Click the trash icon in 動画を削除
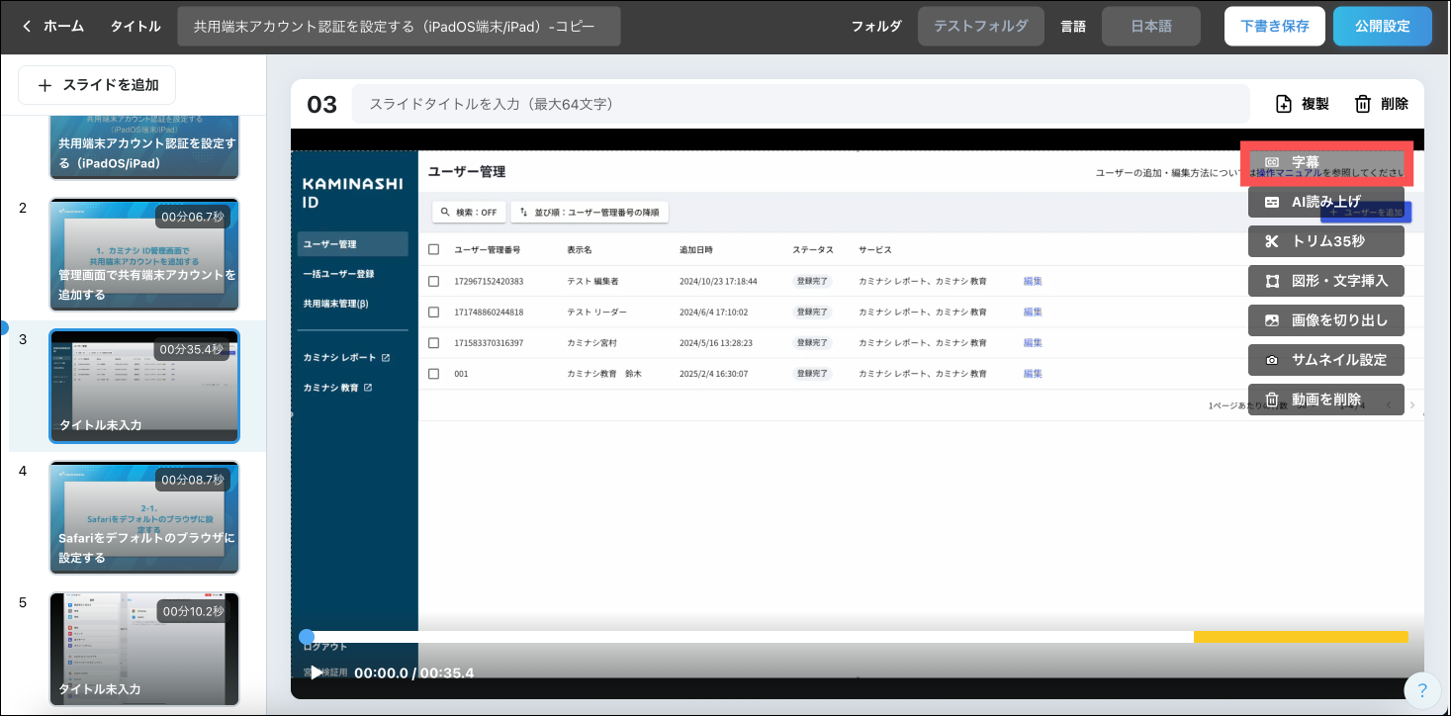The image size is (1451, 716). (1272, 400)
